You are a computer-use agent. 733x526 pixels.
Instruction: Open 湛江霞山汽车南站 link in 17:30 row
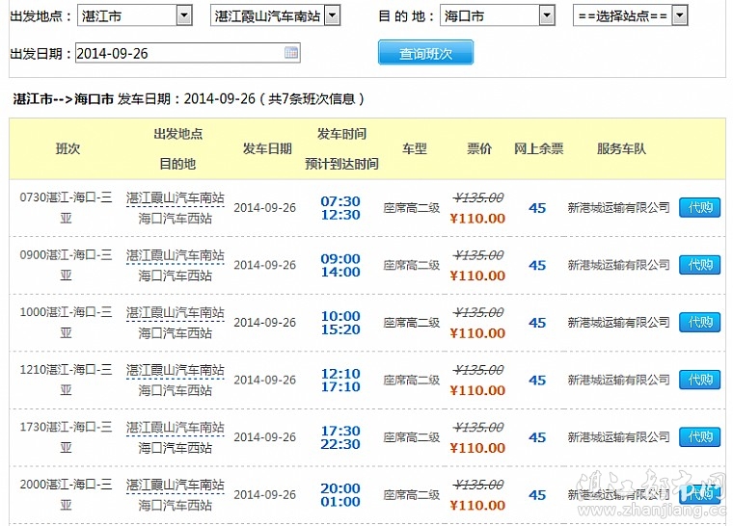(x=175, y=428)
